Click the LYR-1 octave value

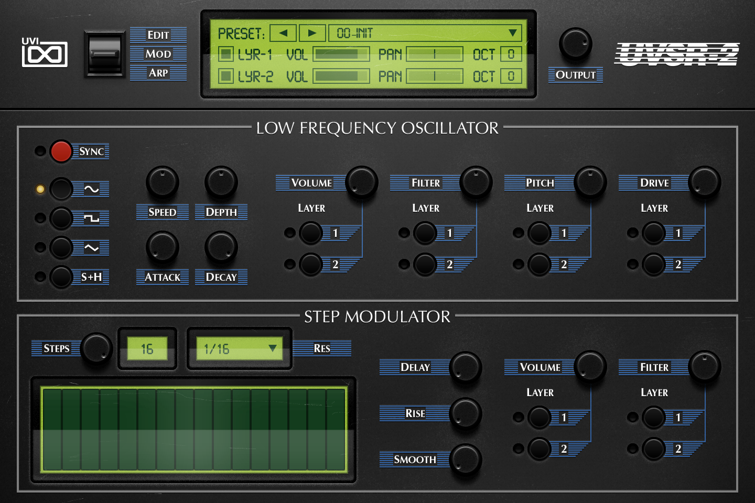pos(511,54)
